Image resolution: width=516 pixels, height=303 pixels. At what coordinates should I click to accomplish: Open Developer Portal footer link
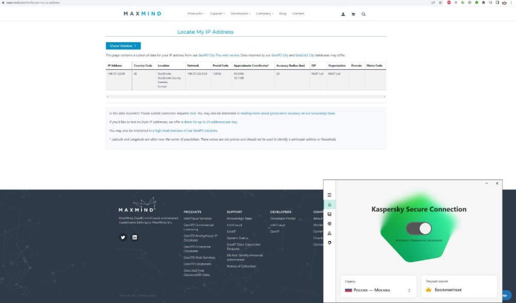(x=283, y=218)
